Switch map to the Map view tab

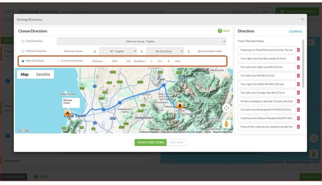(x=25, y=74)
